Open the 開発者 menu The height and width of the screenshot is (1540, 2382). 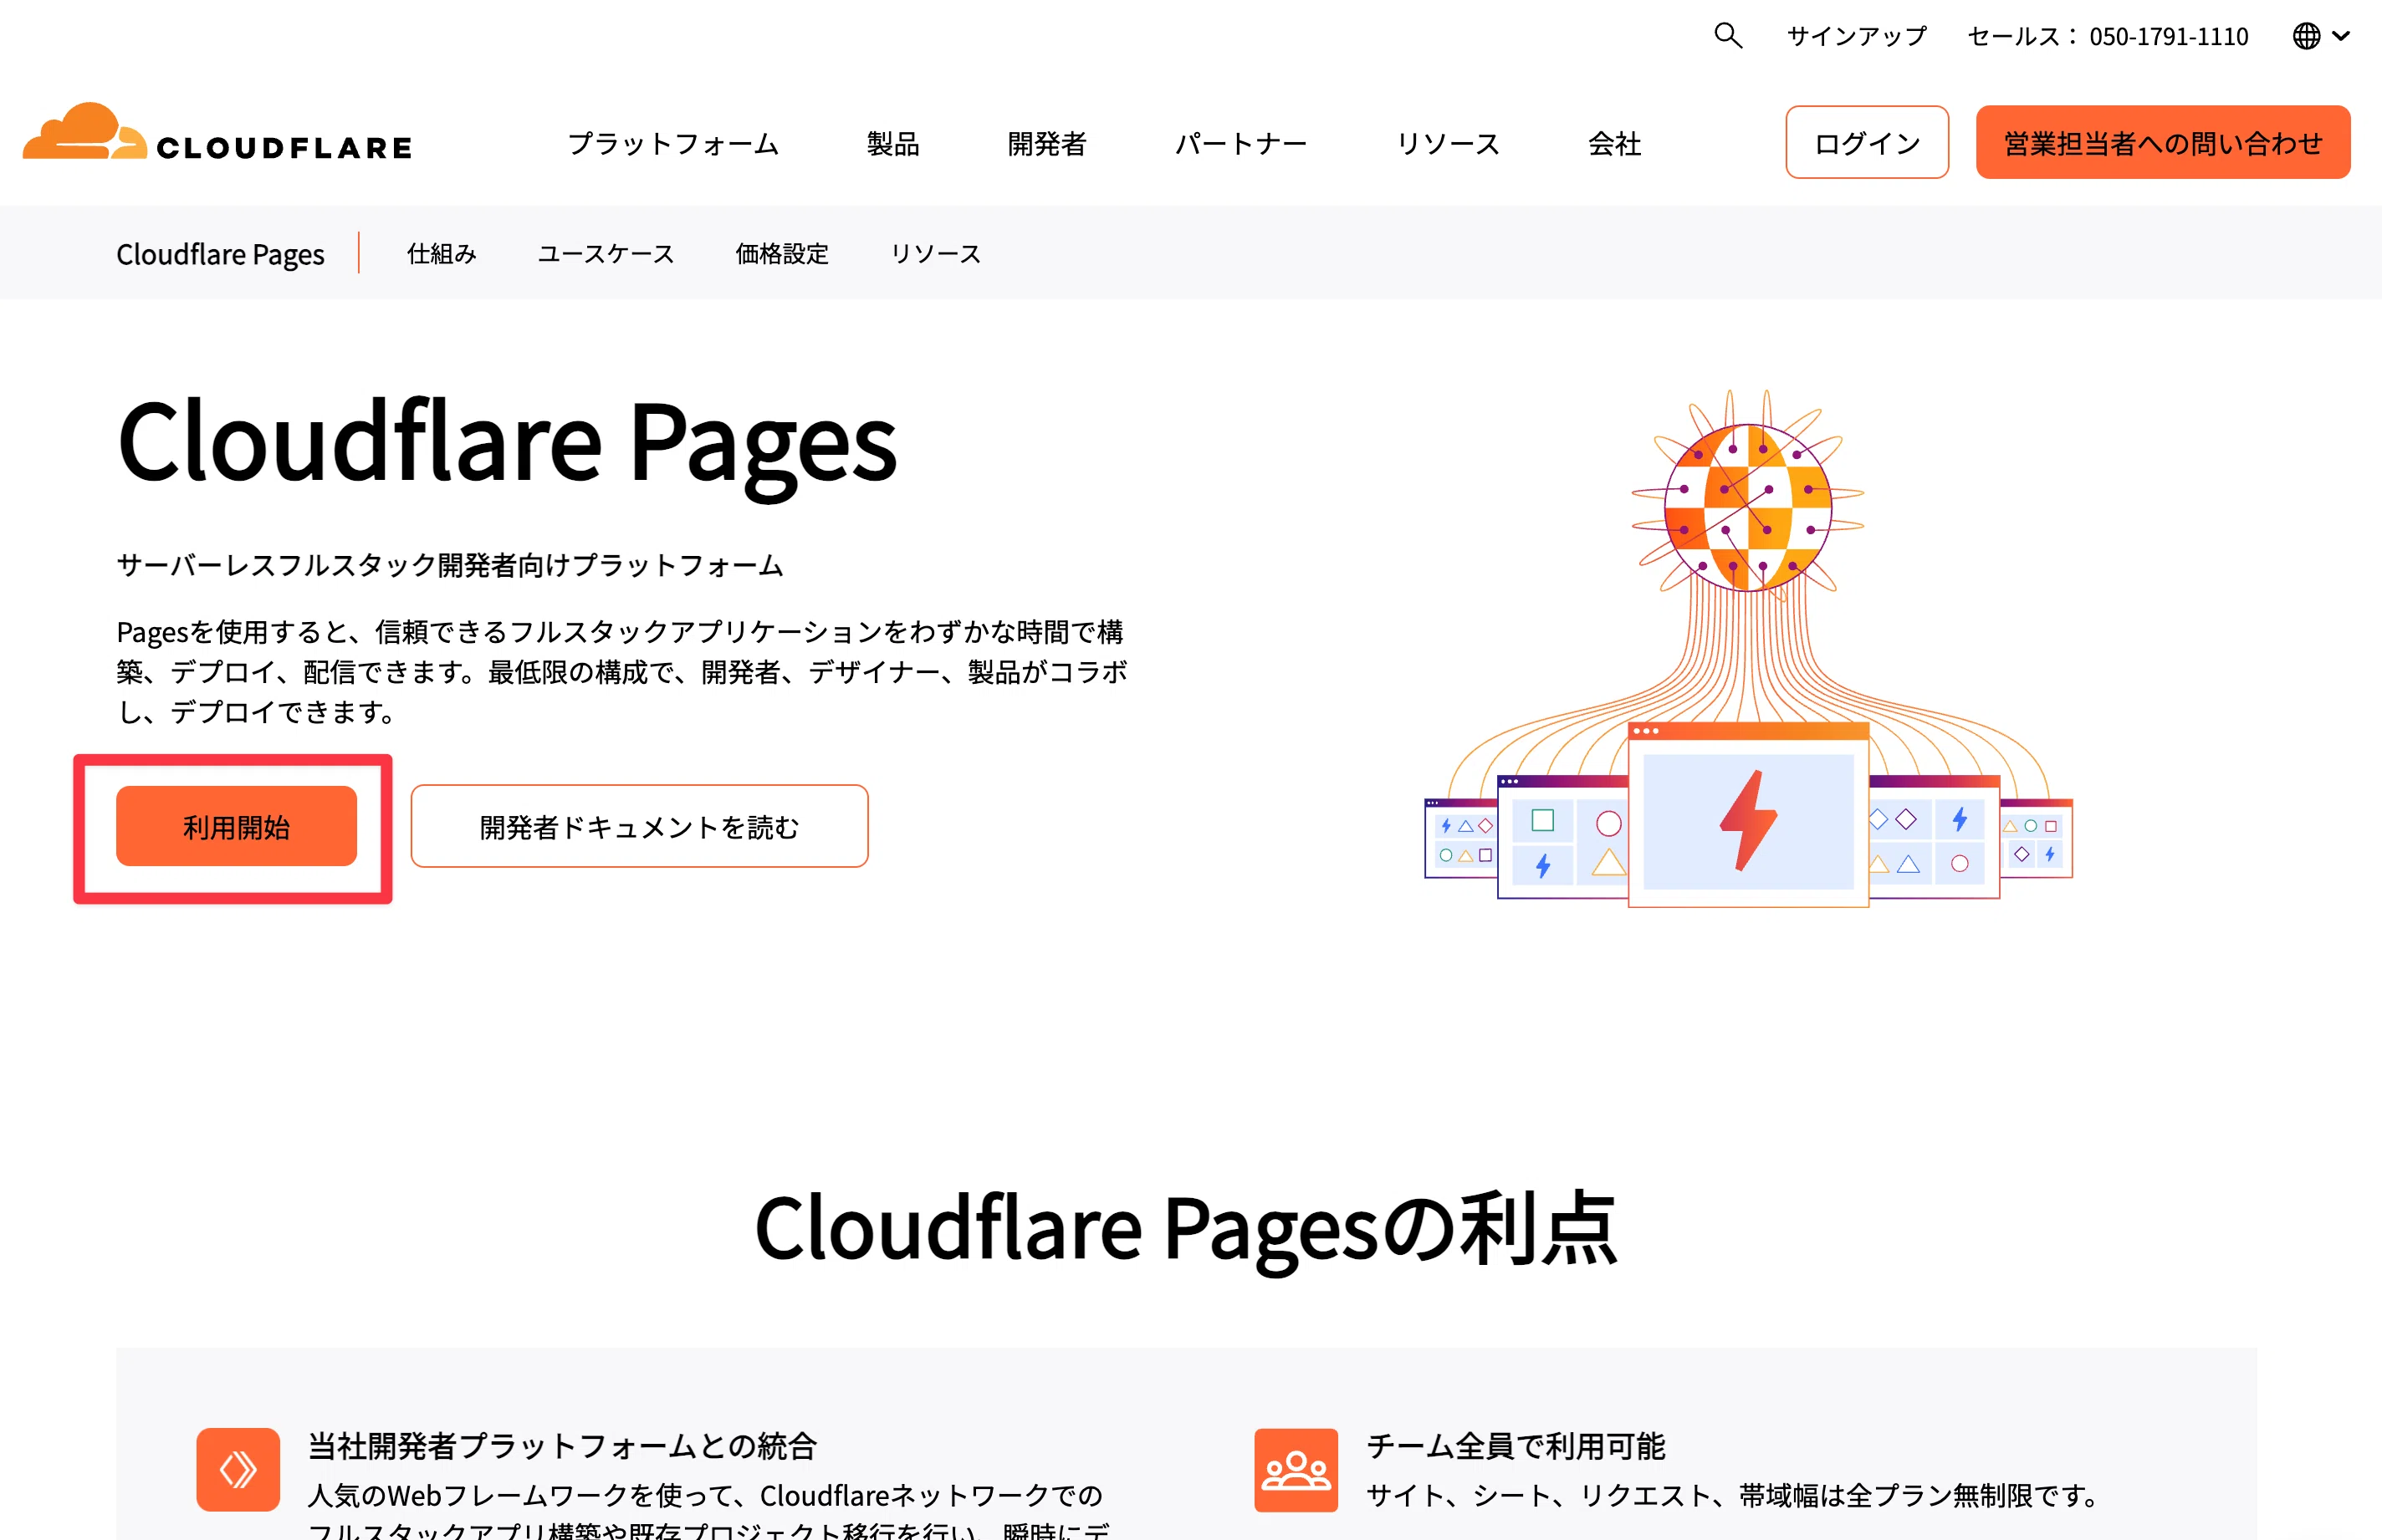click(1046, 143)
